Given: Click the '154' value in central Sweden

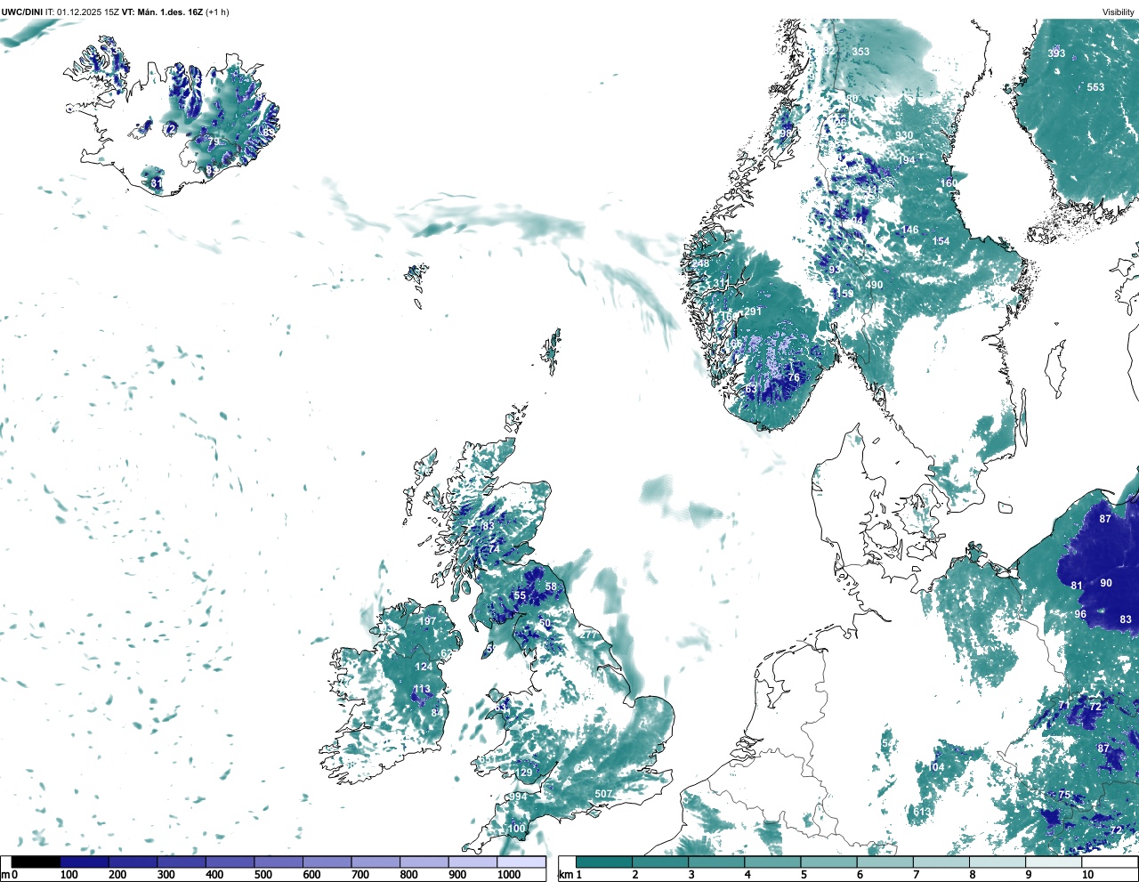Looking at the screenshot, I should tap(941, 241).
